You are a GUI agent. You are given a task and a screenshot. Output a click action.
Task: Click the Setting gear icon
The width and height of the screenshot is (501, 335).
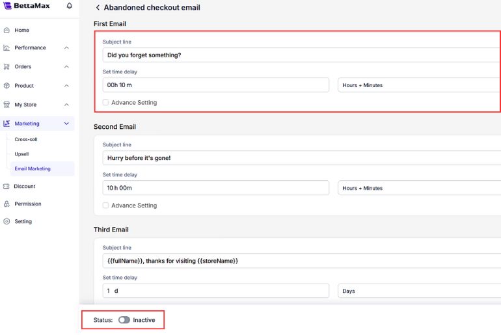click(x=7, y=221)
